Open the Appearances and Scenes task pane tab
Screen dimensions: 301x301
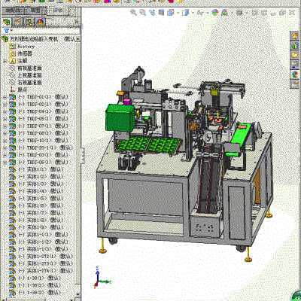(295, 74)
